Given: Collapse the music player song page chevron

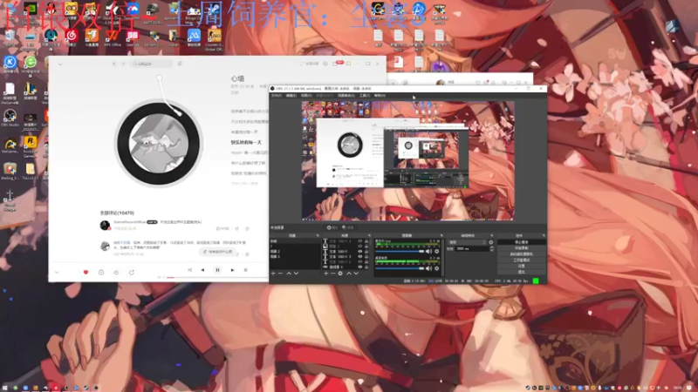Looking at the screenshot, I should (x=60, y=64).
